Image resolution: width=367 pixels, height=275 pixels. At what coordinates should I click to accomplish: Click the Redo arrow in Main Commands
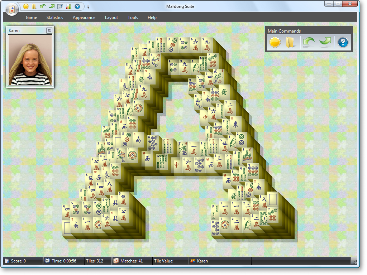click(325, 43)
